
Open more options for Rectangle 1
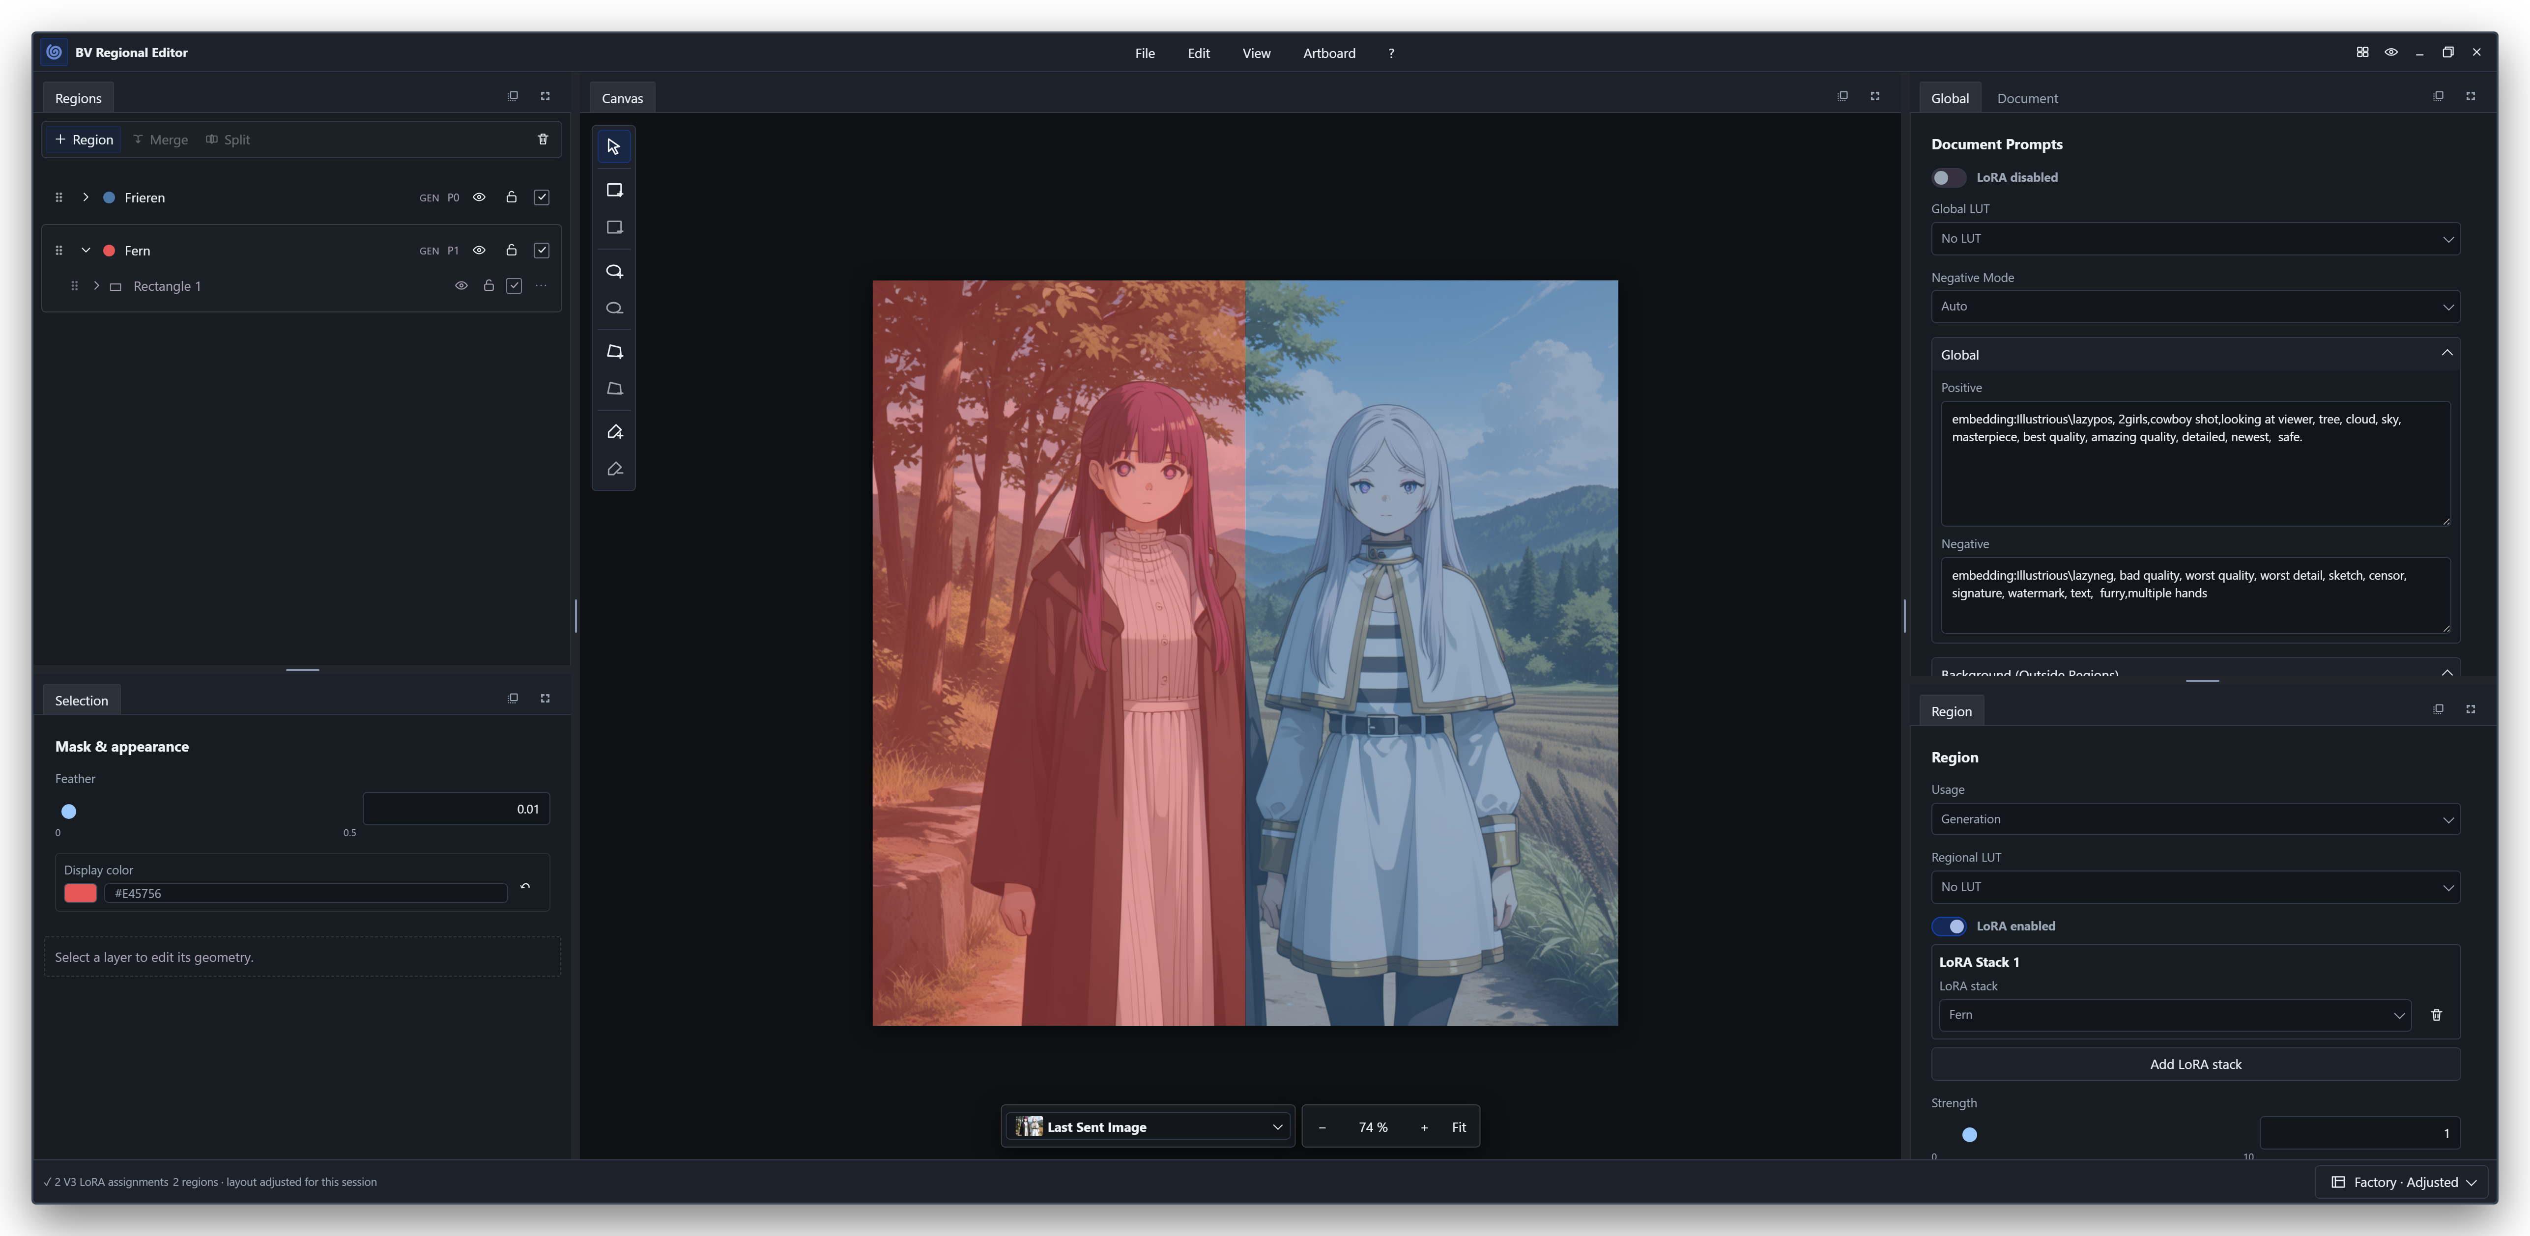pos(541,286)
